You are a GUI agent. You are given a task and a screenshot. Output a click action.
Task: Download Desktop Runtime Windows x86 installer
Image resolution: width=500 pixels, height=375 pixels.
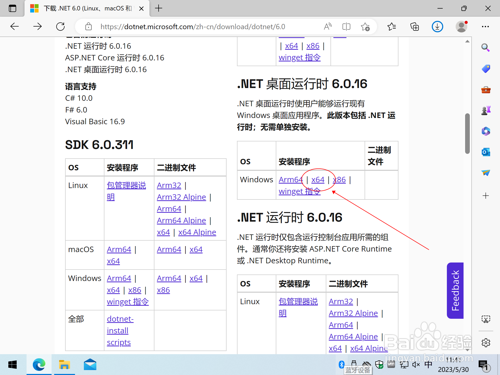(339, 180)
